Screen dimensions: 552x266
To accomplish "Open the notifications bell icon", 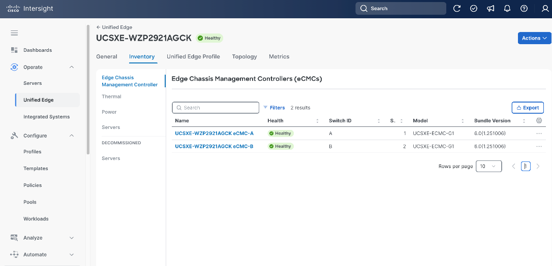I will [x=507, y=9].
